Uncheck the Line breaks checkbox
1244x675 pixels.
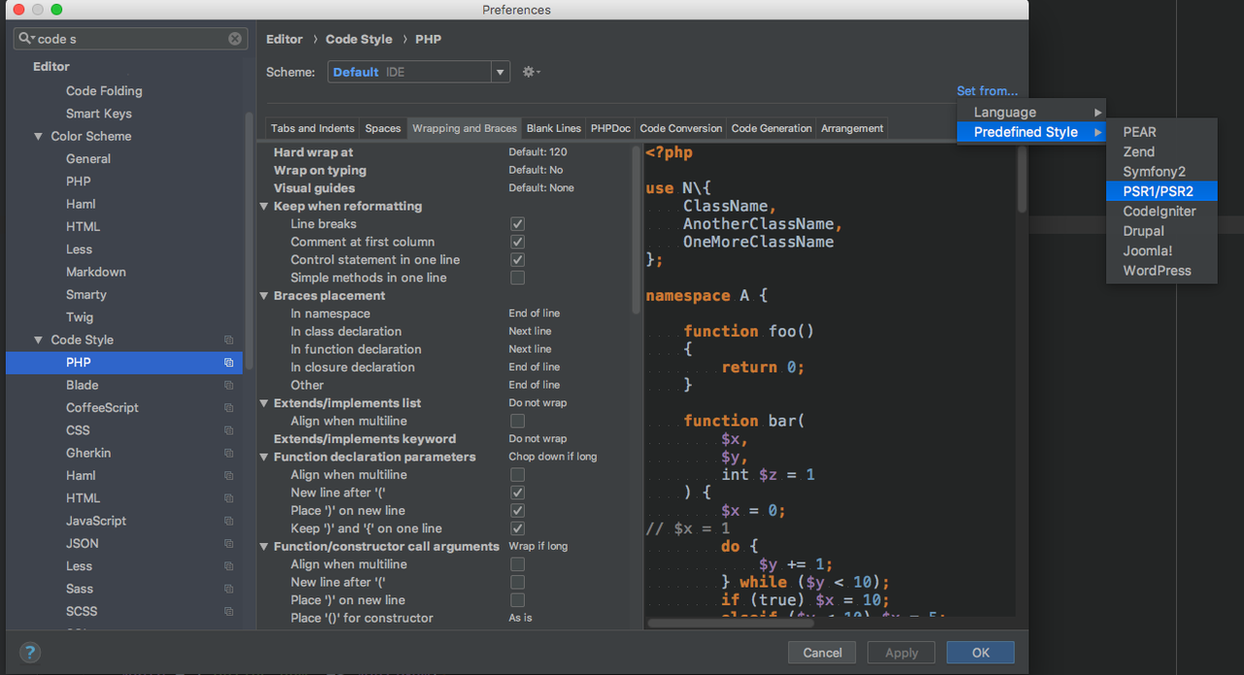point(517,224)
